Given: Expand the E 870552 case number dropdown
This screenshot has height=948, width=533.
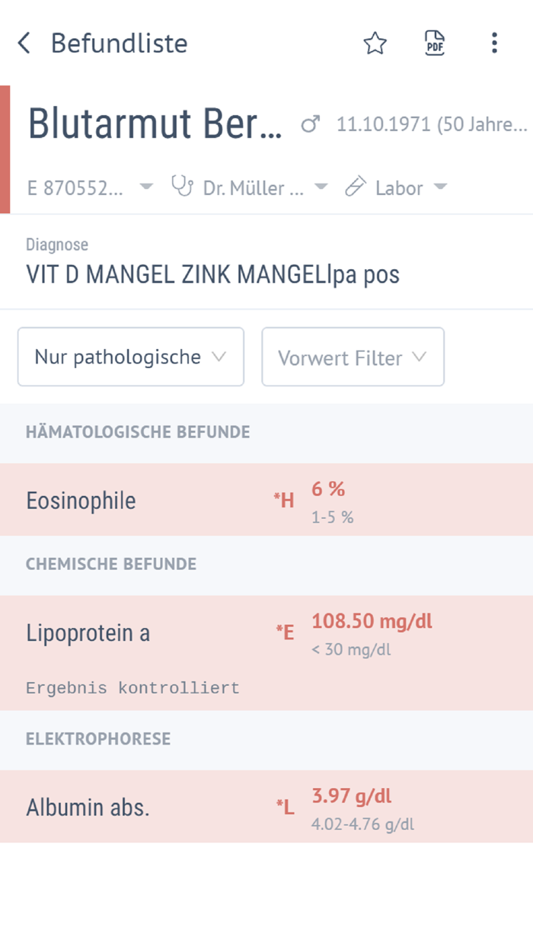Looking at the screenshot, I should (145, 187).
